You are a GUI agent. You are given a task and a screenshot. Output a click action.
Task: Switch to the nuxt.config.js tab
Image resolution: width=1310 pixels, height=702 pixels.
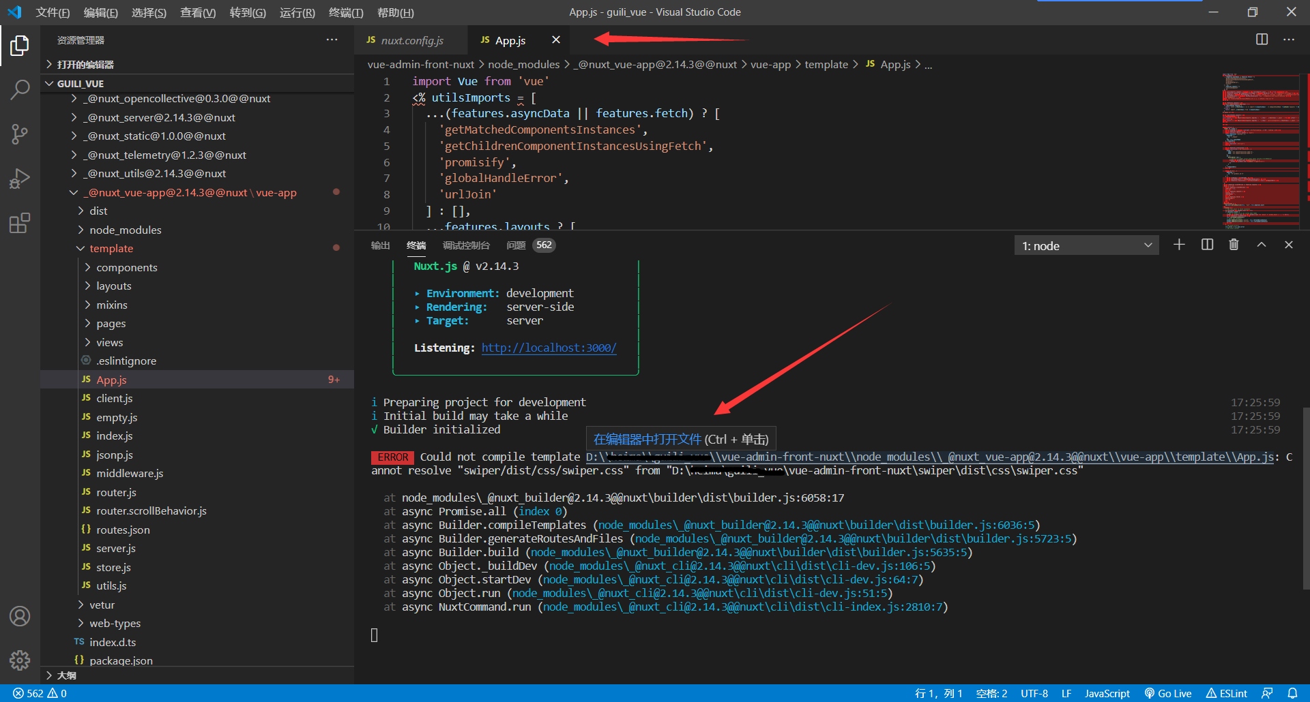click(x=411, y=40)
